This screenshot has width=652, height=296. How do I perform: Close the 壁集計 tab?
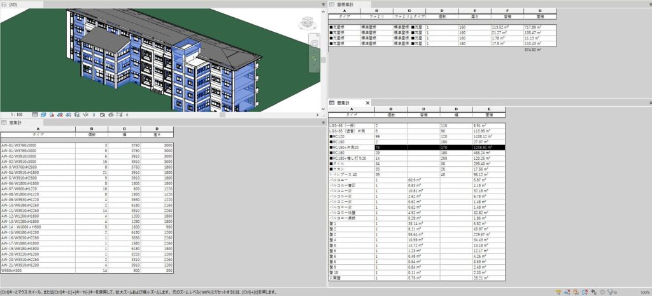[367, 102]
